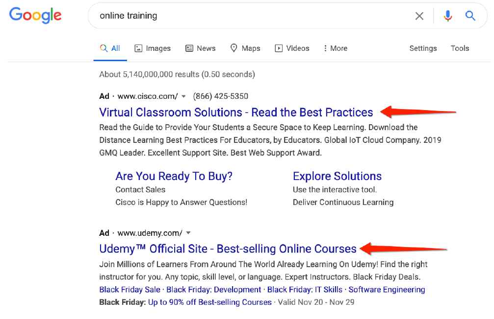494x319 pixels.
Task: Expand the More menu
Action: click(x=336, y=48)
